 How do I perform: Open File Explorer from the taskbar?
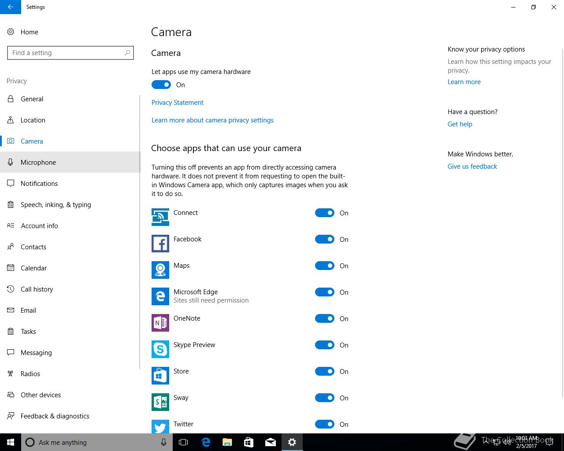coord(227,442)
